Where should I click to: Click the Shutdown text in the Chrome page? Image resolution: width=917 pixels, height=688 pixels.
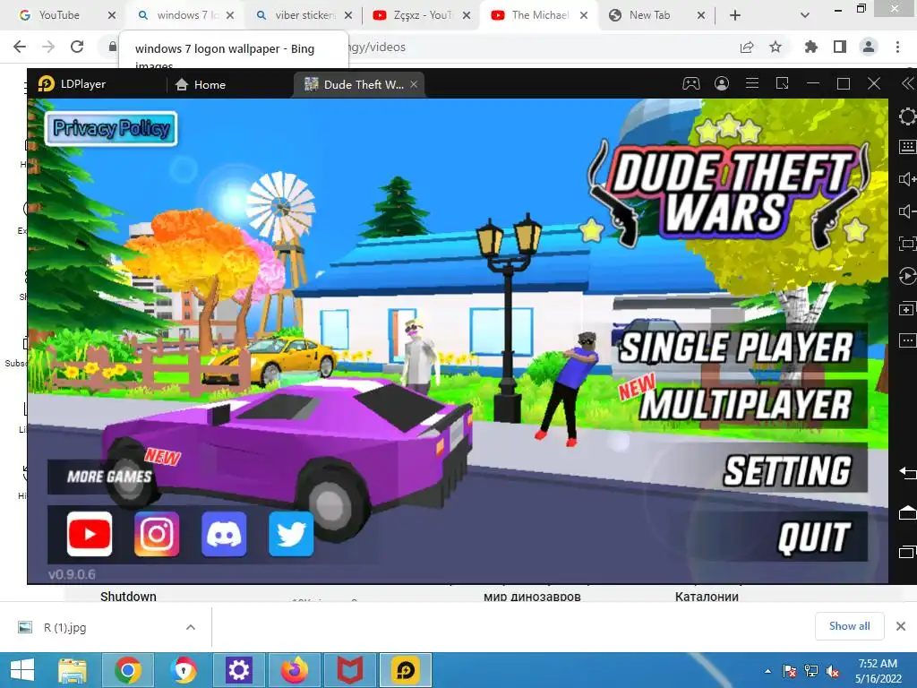pos(128,597)
